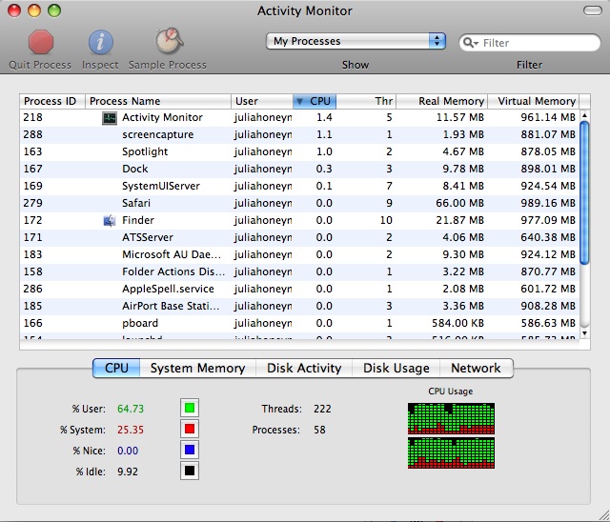Viewport: 610px width, 522px height.
Task: Sort by Process ID column header
Action: [x=52, y=101]
